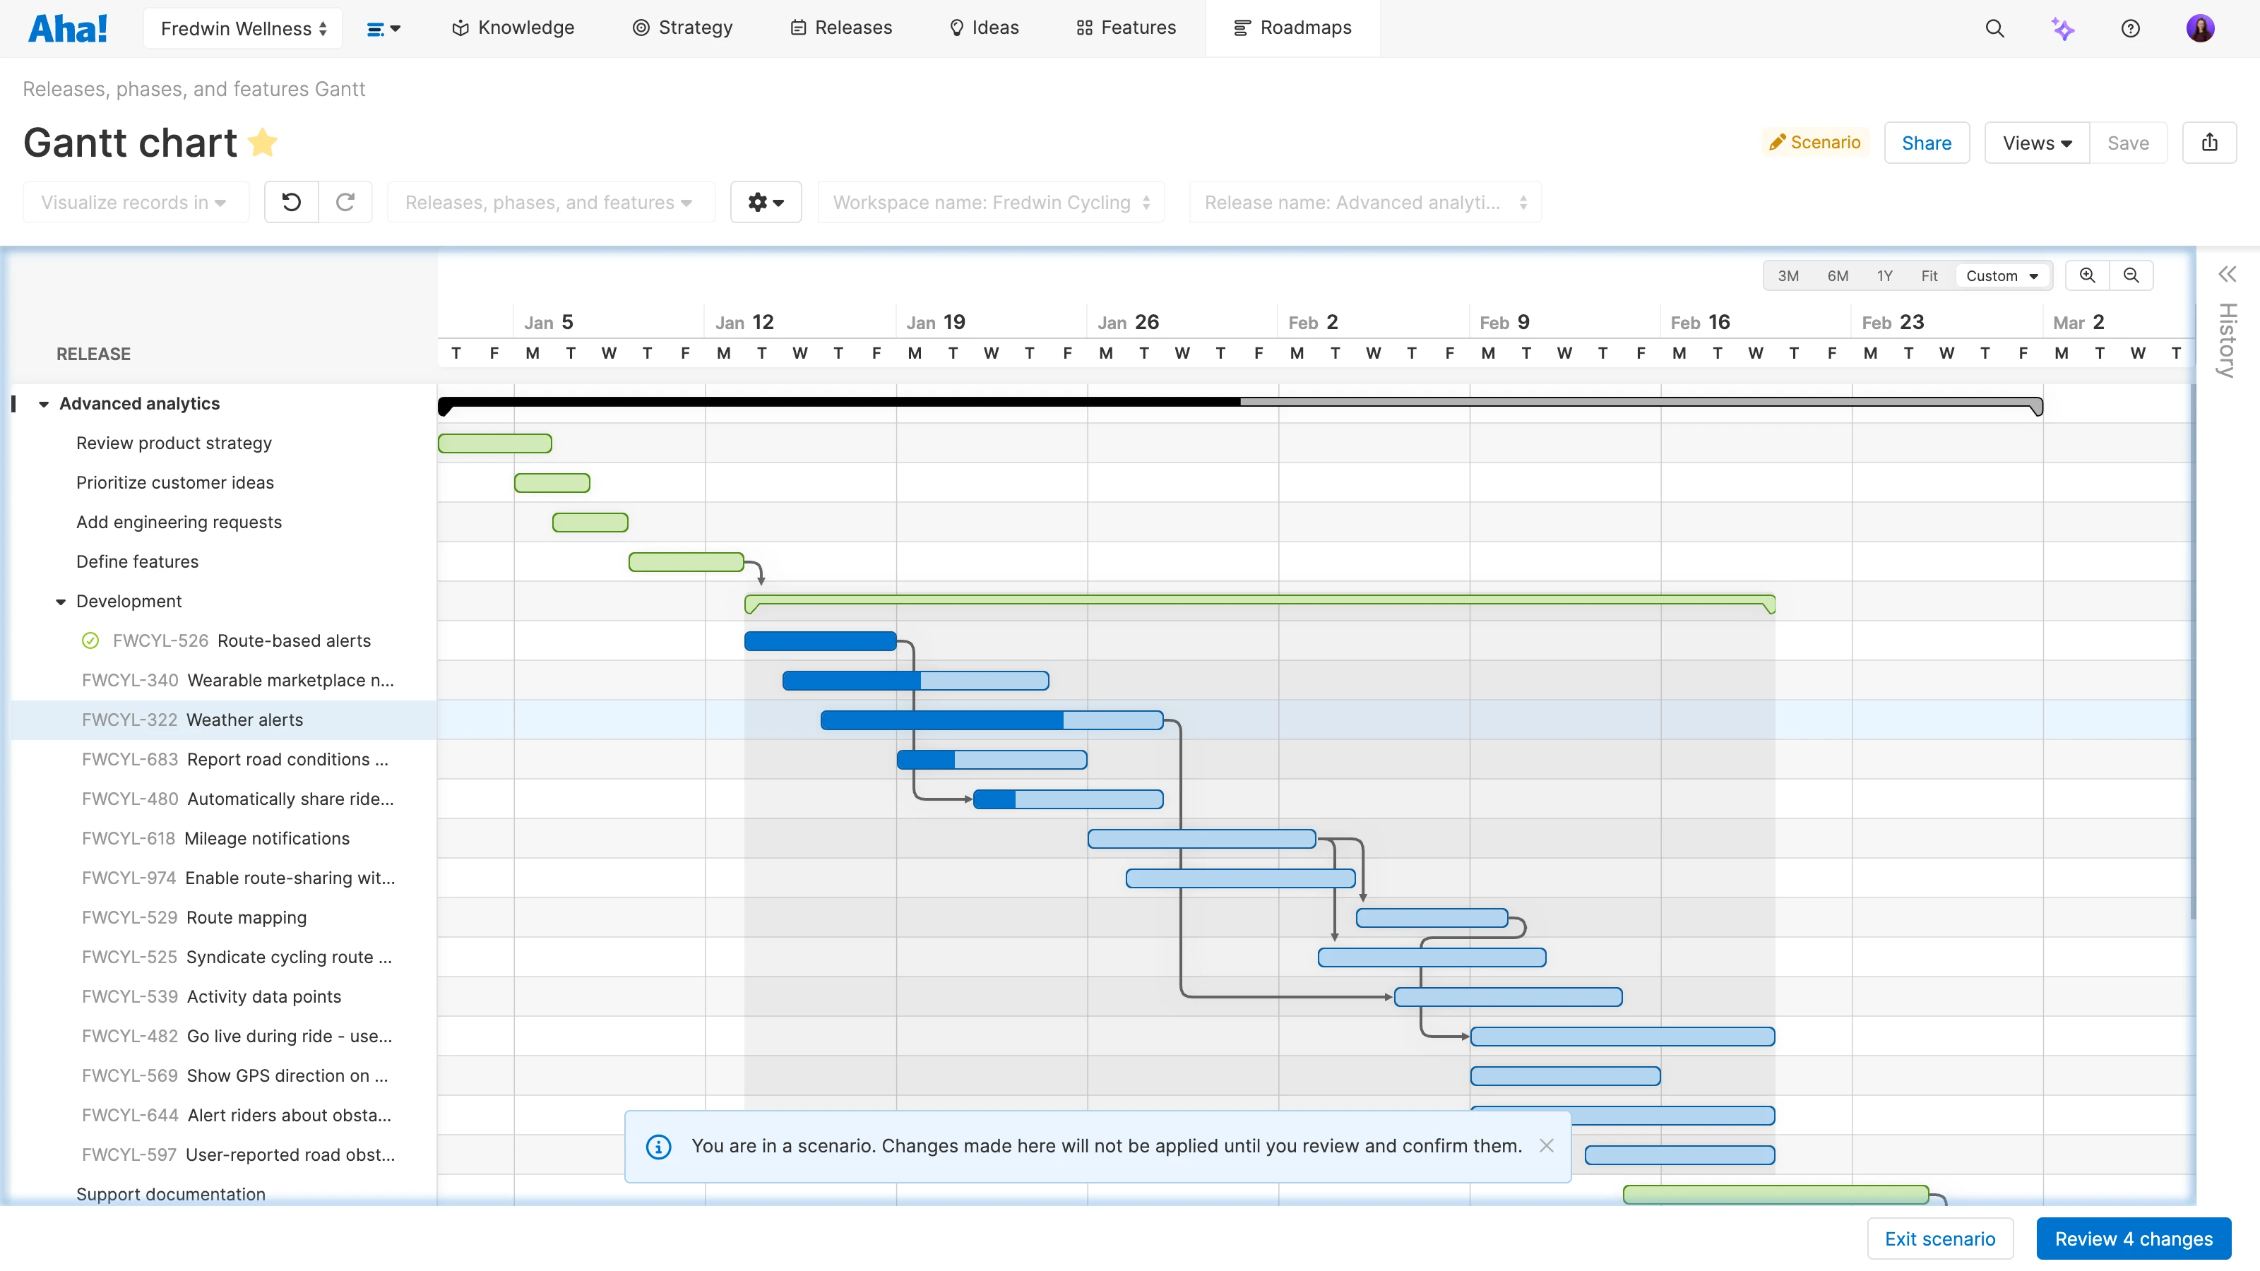
Task: Open the Roadmaps tab
Action: [x=1292, y=28]
